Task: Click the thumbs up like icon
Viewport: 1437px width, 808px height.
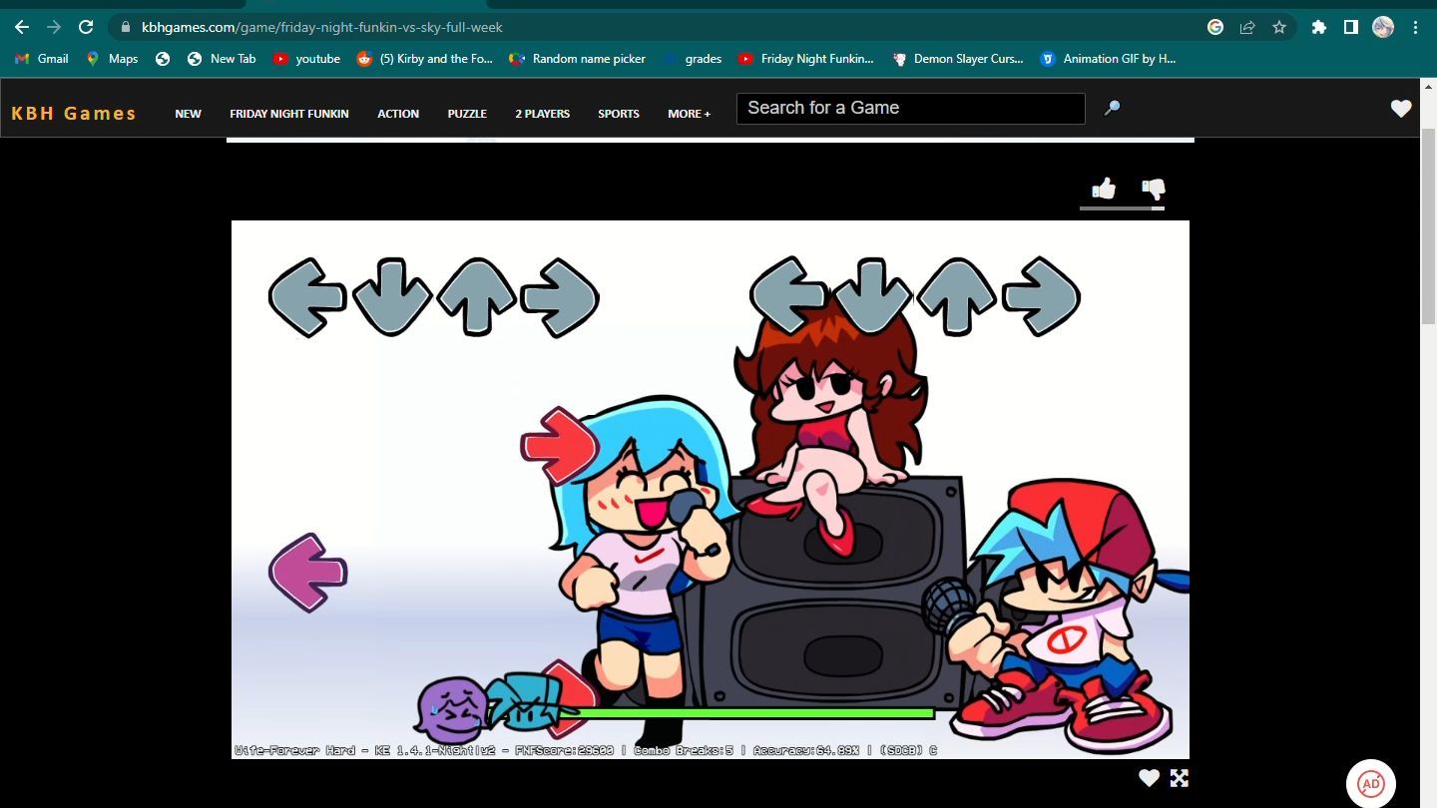Action: tap(1104, 189)
